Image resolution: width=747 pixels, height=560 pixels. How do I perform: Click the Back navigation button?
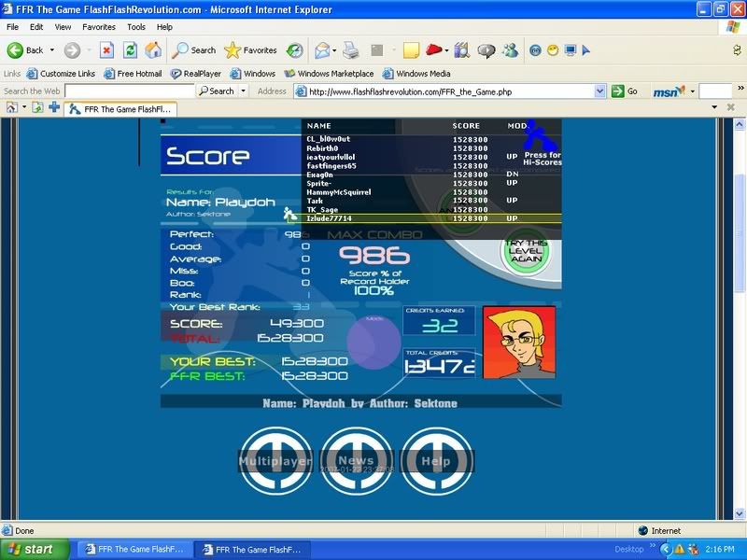point(25,50)
